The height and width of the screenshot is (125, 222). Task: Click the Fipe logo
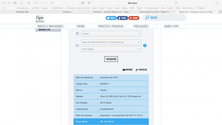[40, 19]
